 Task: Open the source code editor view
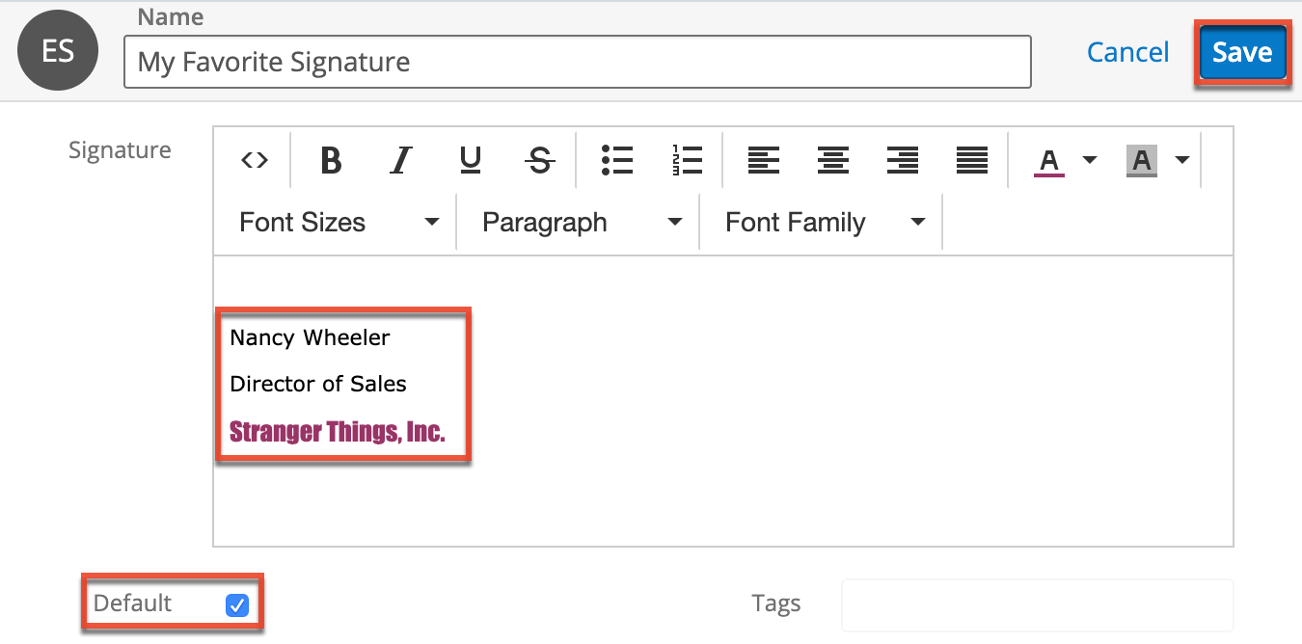click(x=254, y=160)
